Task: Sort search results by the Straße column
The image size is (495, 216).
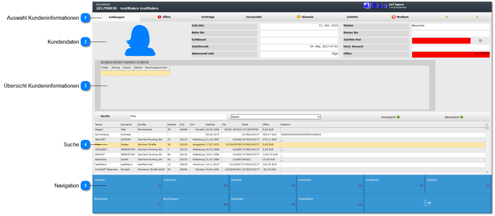Action: (152, 125)
